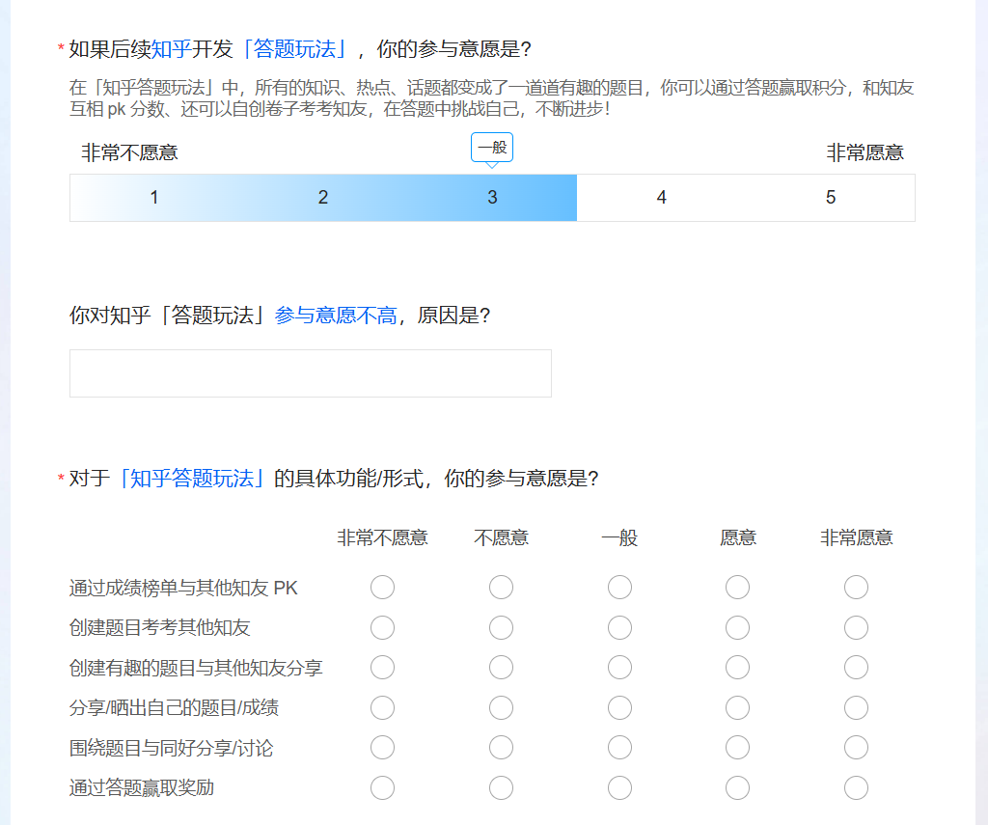Choose 非常不愿意 for 创建题目考考其他知友
This screenshot has height=825, width=988.
pos(382,628)
